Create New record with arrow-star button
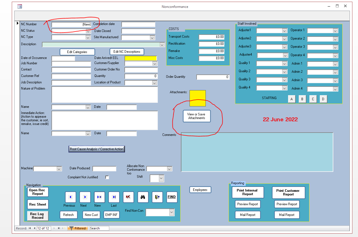This screenshot has height=237, width=358. (x=99, y=197)
